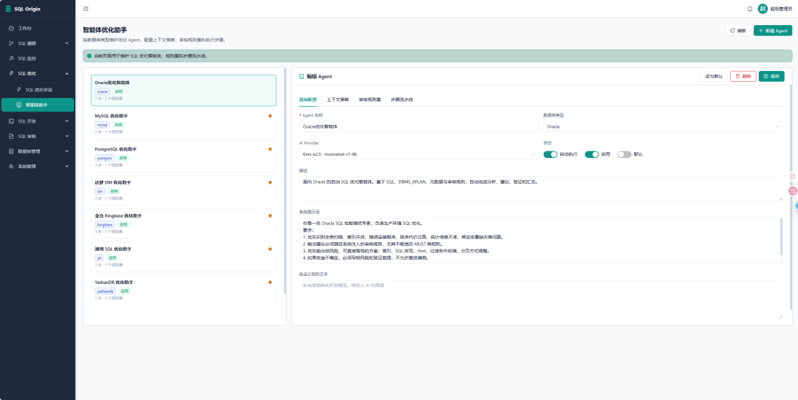Screen dimensions: 798x400
Task: Click the 超级管理员 username text
Action: point(781,9)
